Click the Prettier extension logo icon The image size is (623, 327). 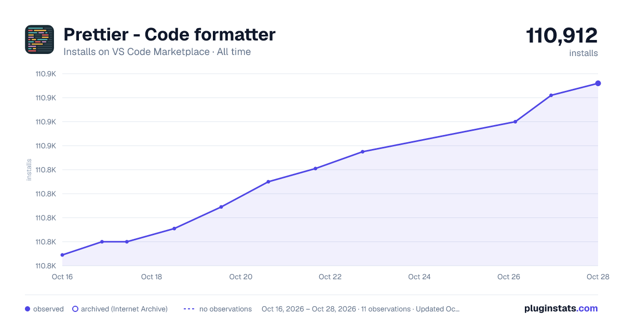(39, 39)
